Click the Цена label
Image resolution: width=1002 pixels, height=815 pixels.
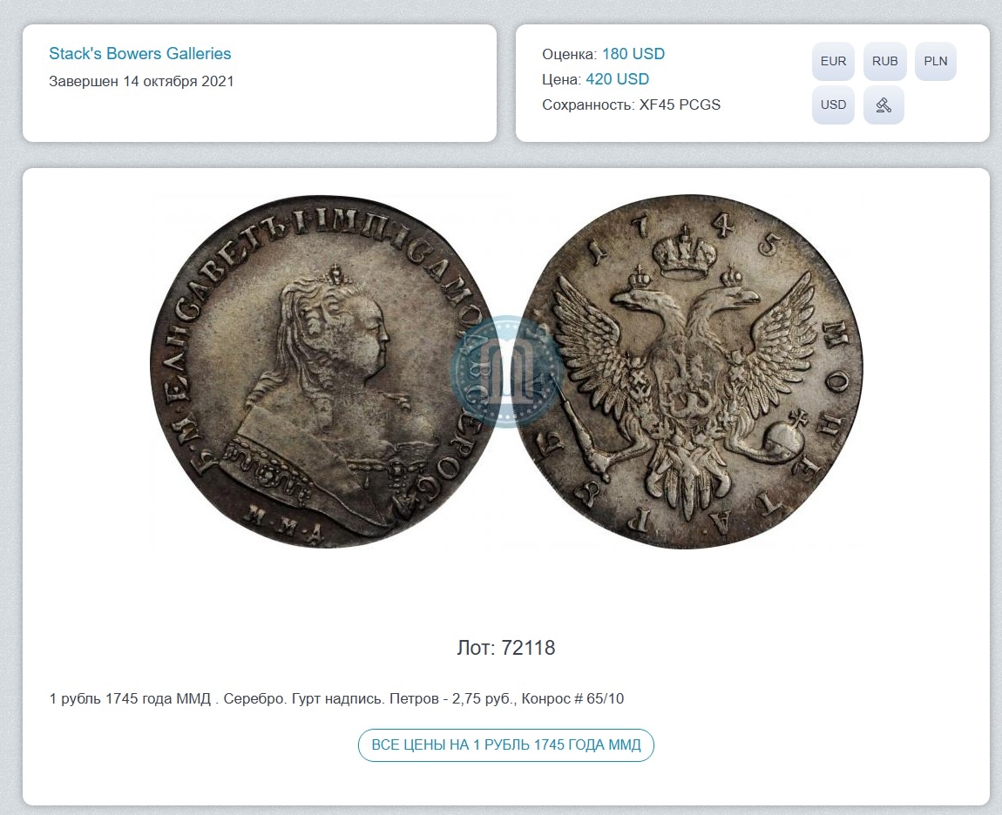click(x=562, y=80)
